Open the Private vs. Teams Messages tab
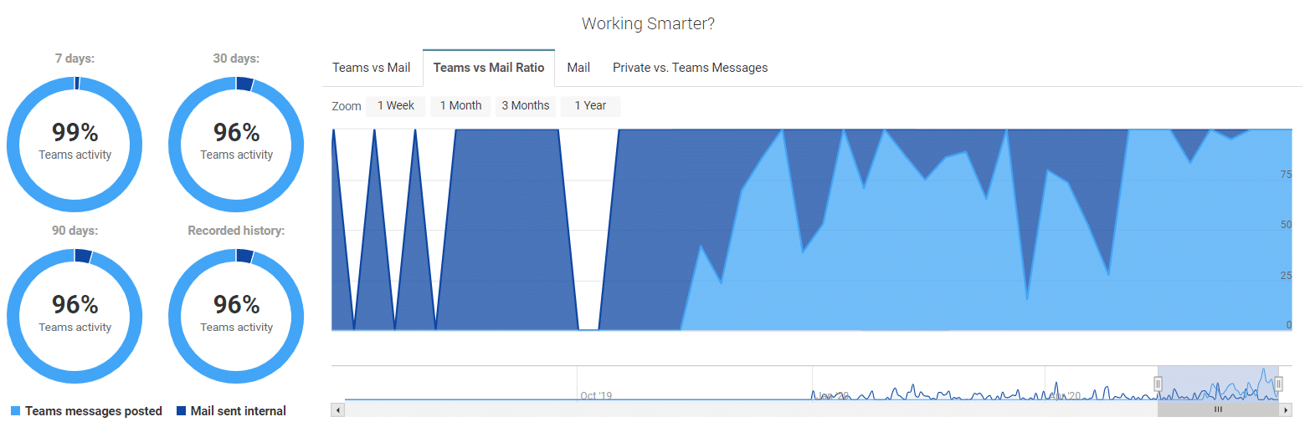This screenshot has width=1305, height=427. point(690,68)
